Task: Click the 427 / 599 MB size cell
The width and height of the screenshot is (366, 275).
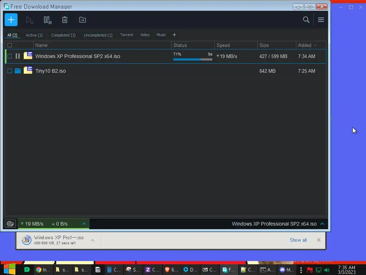Action: tap(273, 56)
